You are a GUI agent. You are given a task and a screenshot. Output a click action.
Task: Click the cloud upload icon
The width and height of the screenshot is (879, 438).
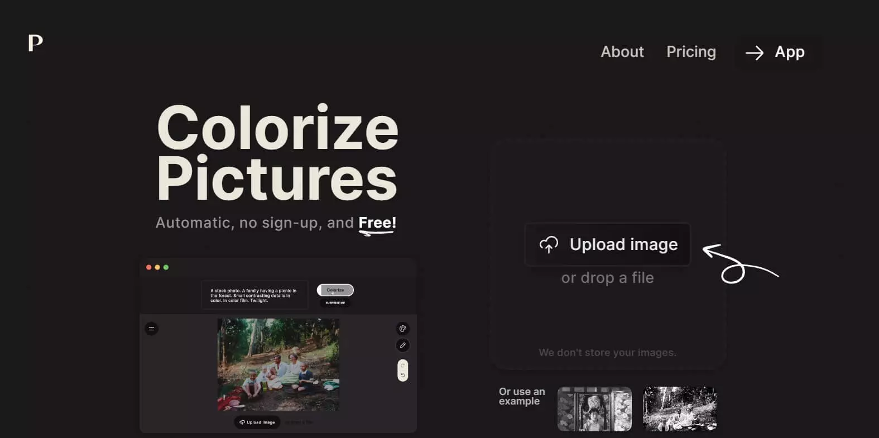coord(549,244)
